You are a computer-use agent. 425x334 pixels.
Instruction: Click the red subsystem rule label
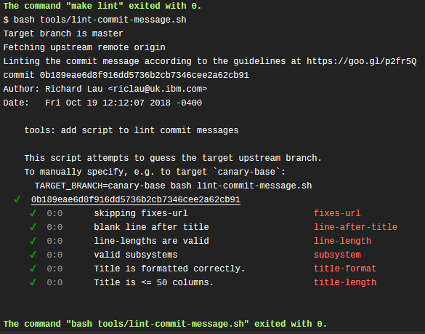[x=337, y=255]
